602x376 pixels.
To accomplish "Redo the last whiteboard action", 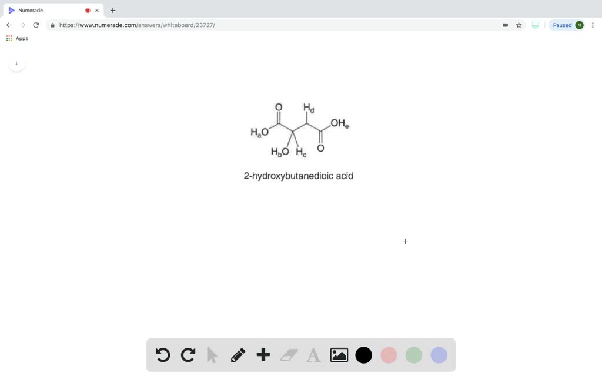I will (x=188, y=355).
